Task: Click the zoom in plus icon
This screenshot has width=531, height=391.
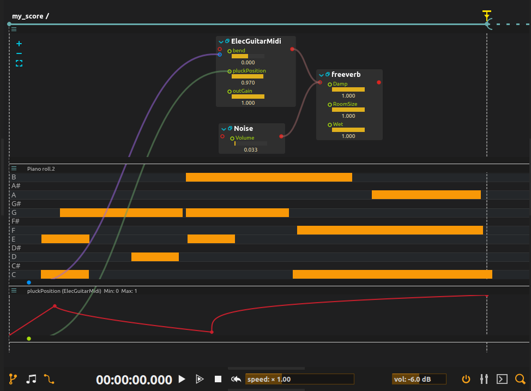Action: click(x=19, y=44)
